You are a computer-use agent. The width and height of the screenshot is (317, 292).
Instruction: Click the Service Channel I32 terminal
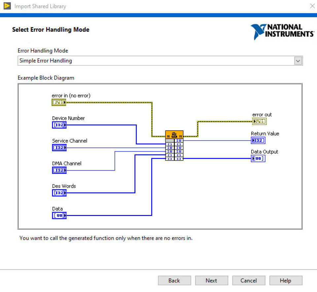click(x=59, y=148)
